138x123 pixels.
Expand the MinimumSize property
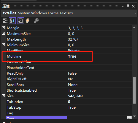click(3, 45)
